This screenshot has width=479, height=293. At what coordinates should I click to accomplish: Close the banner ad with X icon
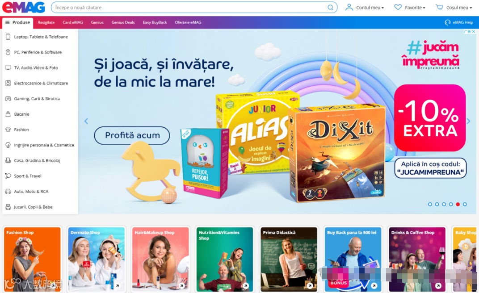[x=474, y=31]
